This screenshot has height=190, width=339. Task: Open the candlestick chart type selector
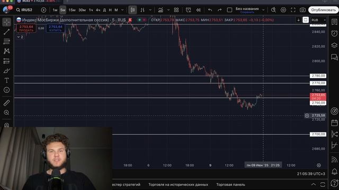pyautogui.click(x=132, y=10)
